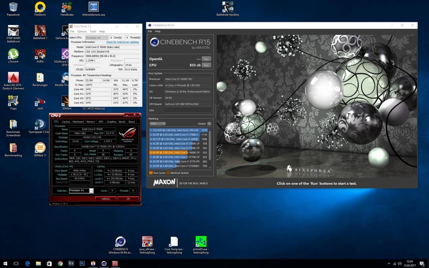429x268 pixels.
Task: Run the OpenGL test in Cinebench
Action: pos(206,59)
